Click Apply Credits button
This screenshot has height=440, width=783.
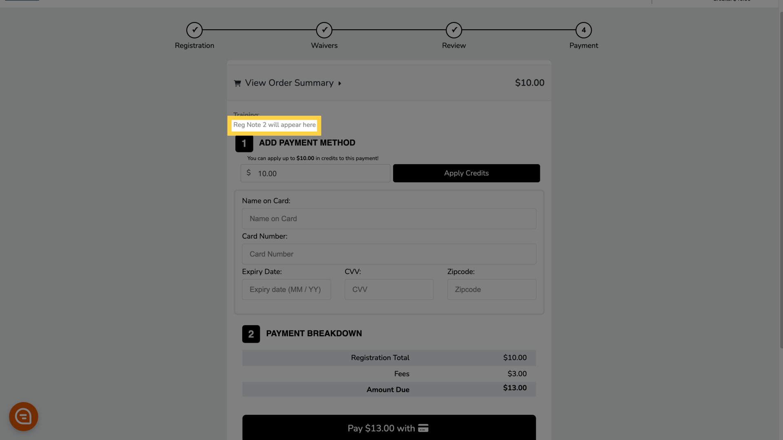click(466, 173)
